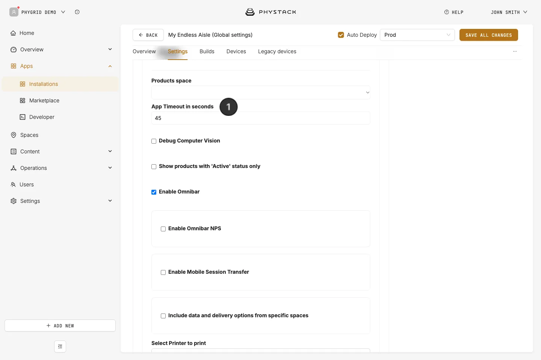Click the Marketplace icon
541x360 pixels.
click(23, 100)
